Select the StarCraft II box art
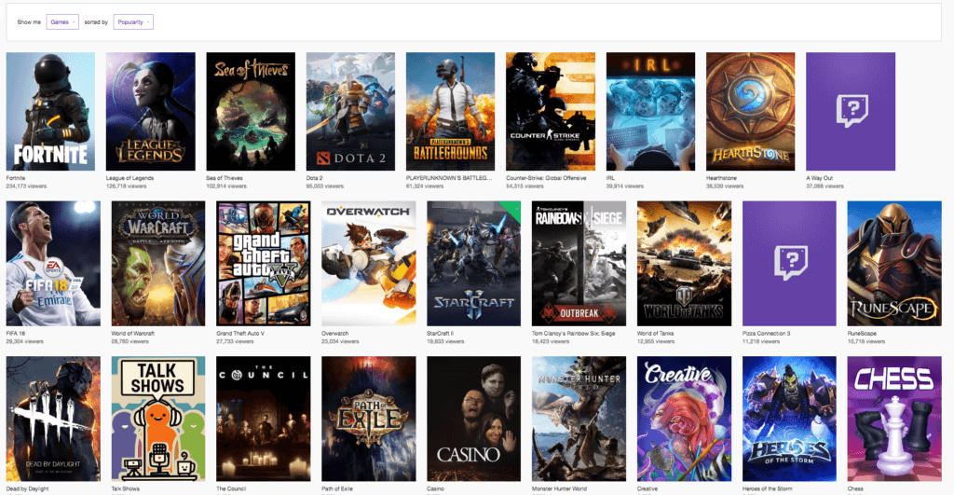Viewport: 954px width, 495px height. tap(474, 264)
